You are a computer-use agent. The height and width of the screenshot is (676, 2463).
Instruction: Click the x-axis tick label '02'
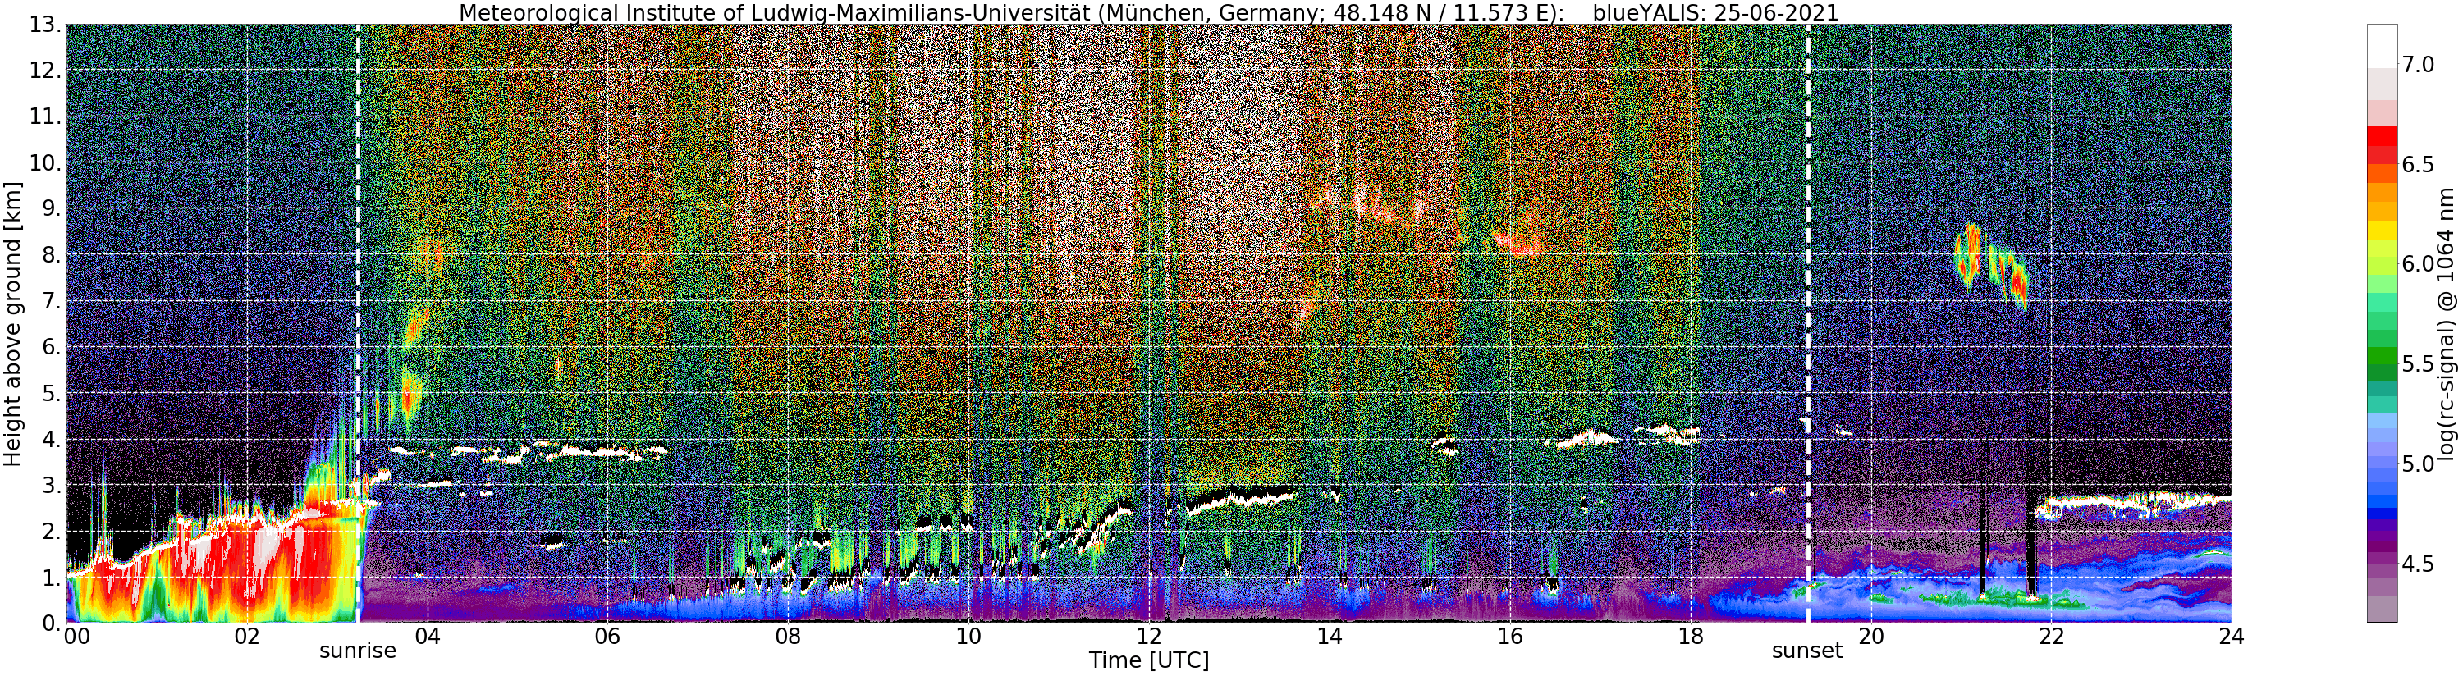click(247, 636)
